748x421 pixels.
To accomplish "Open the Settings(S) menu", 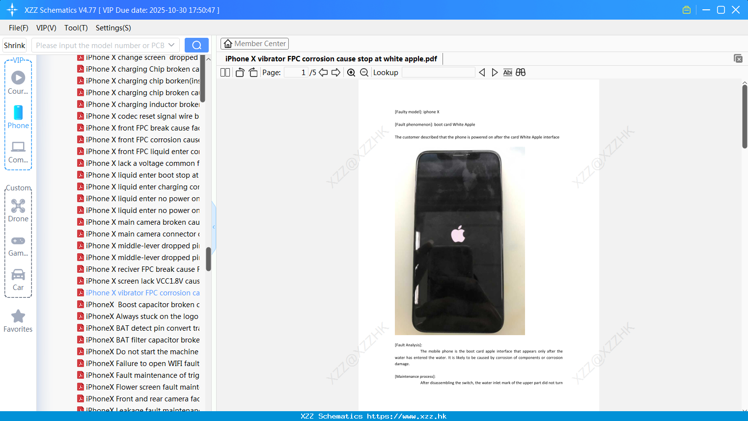I will pos(113,28).
